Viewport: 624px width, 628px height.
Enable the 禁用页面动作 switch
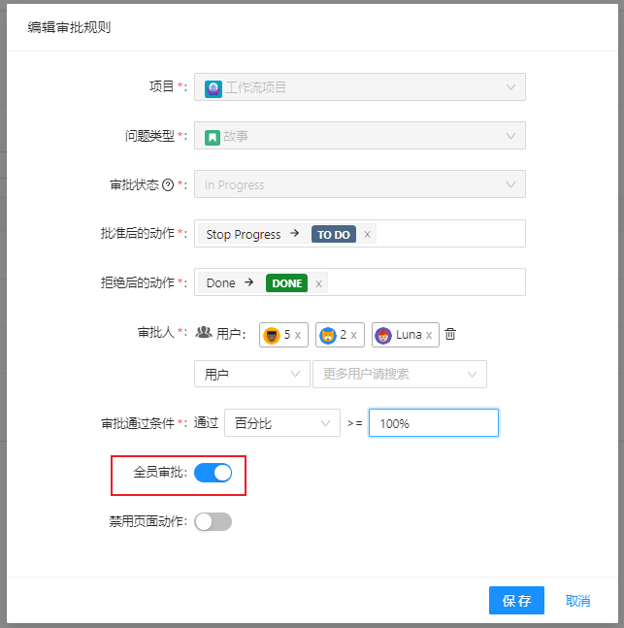pos(213,521)
